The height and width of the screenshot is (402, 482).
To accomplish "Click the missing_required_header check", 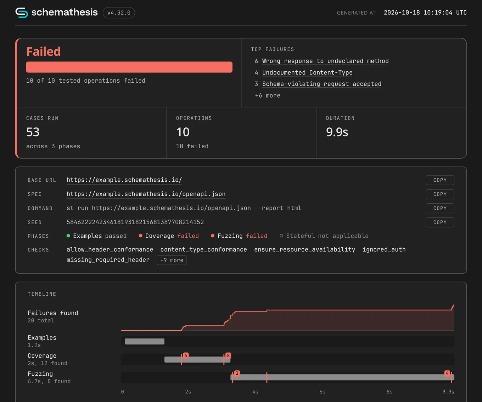I will (x=108, y=260).
